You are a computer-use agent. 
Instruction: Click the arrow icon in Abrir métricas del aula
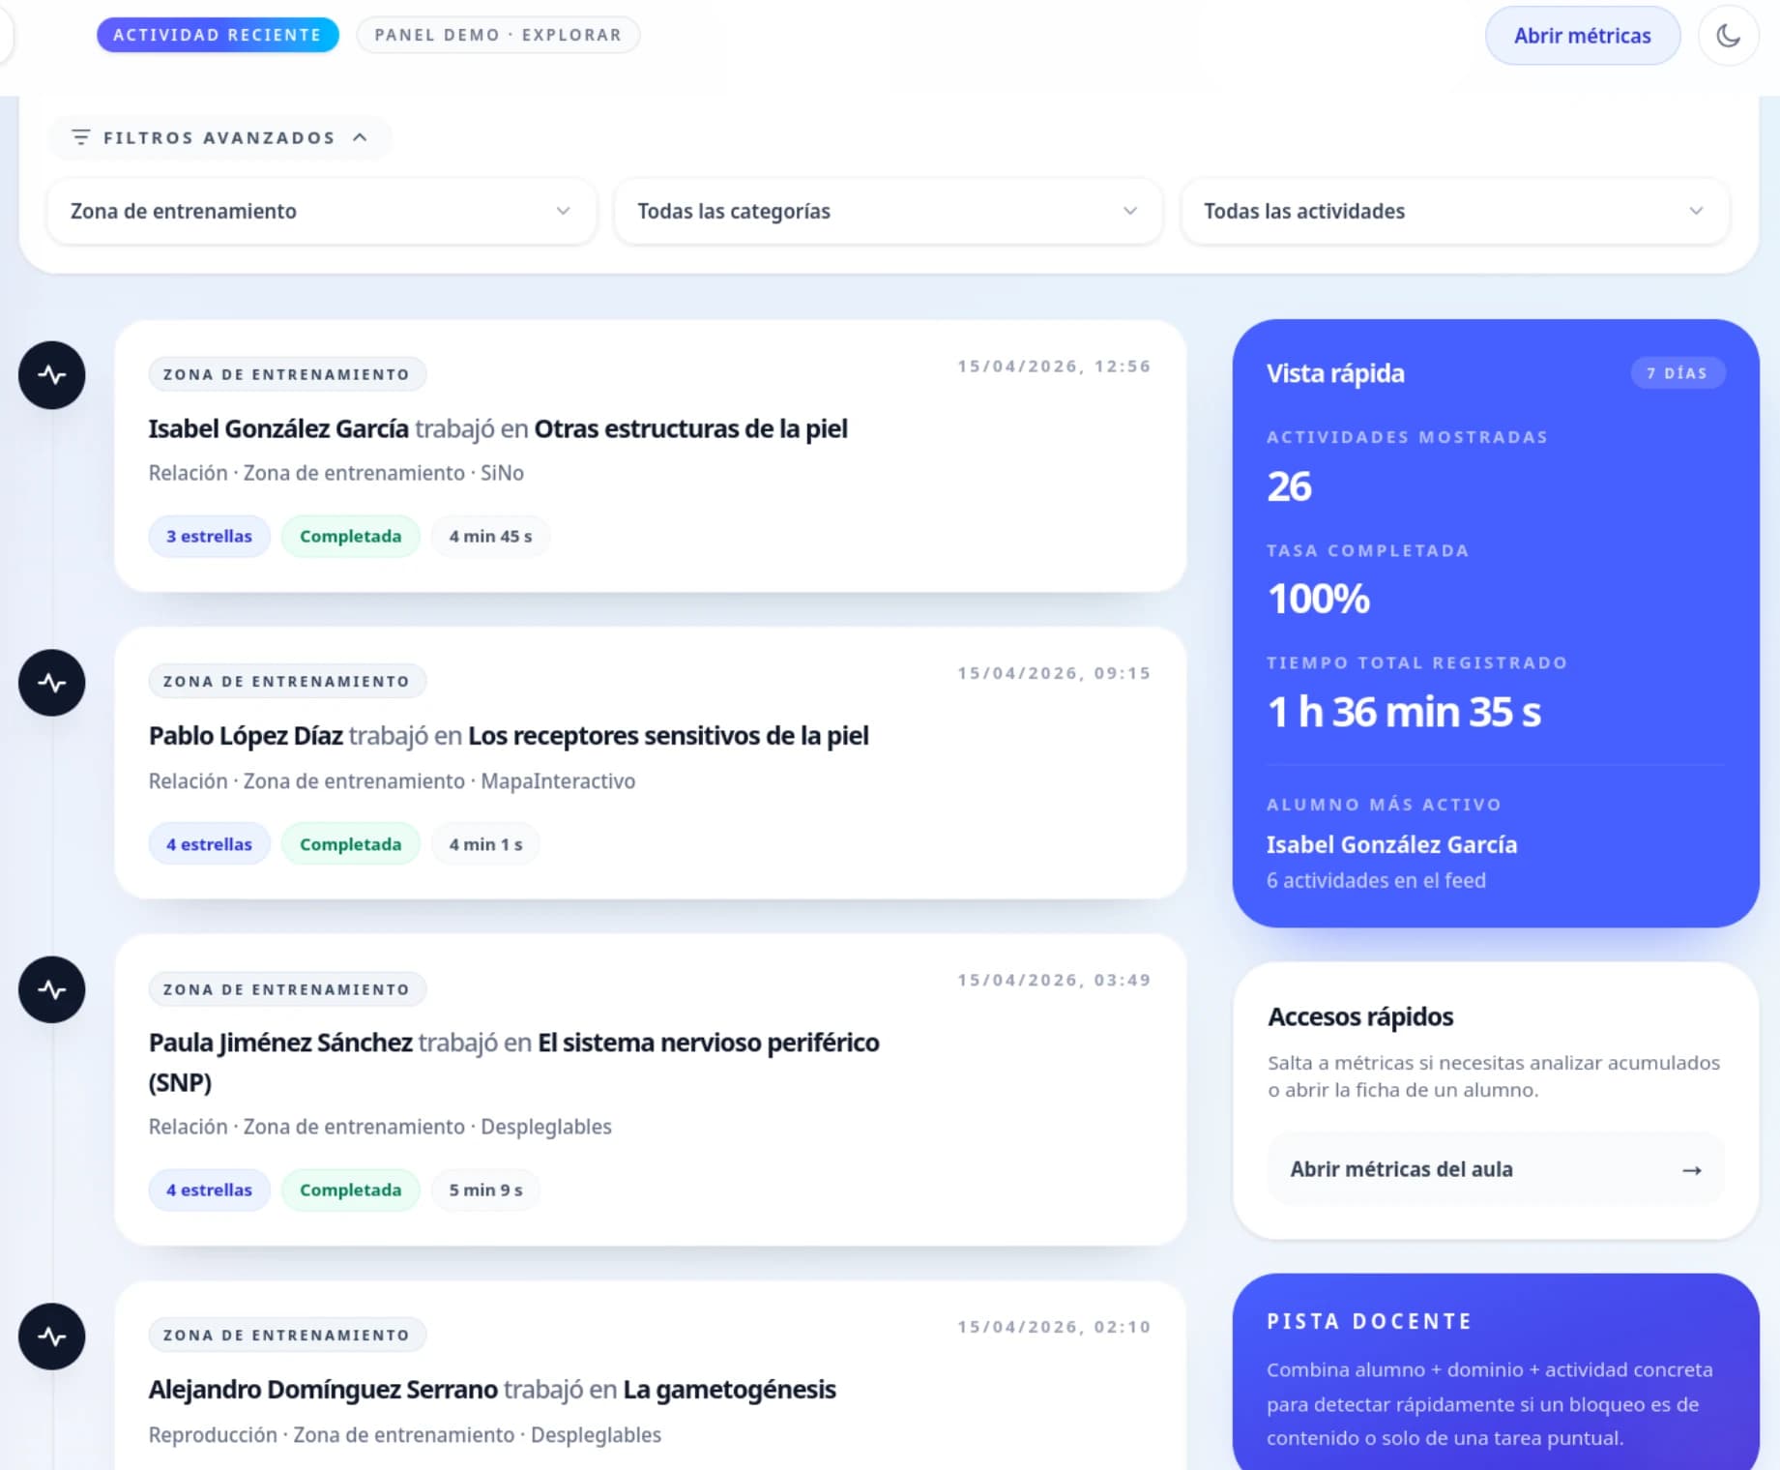pyautogui.click(x=1691, y=1170)
